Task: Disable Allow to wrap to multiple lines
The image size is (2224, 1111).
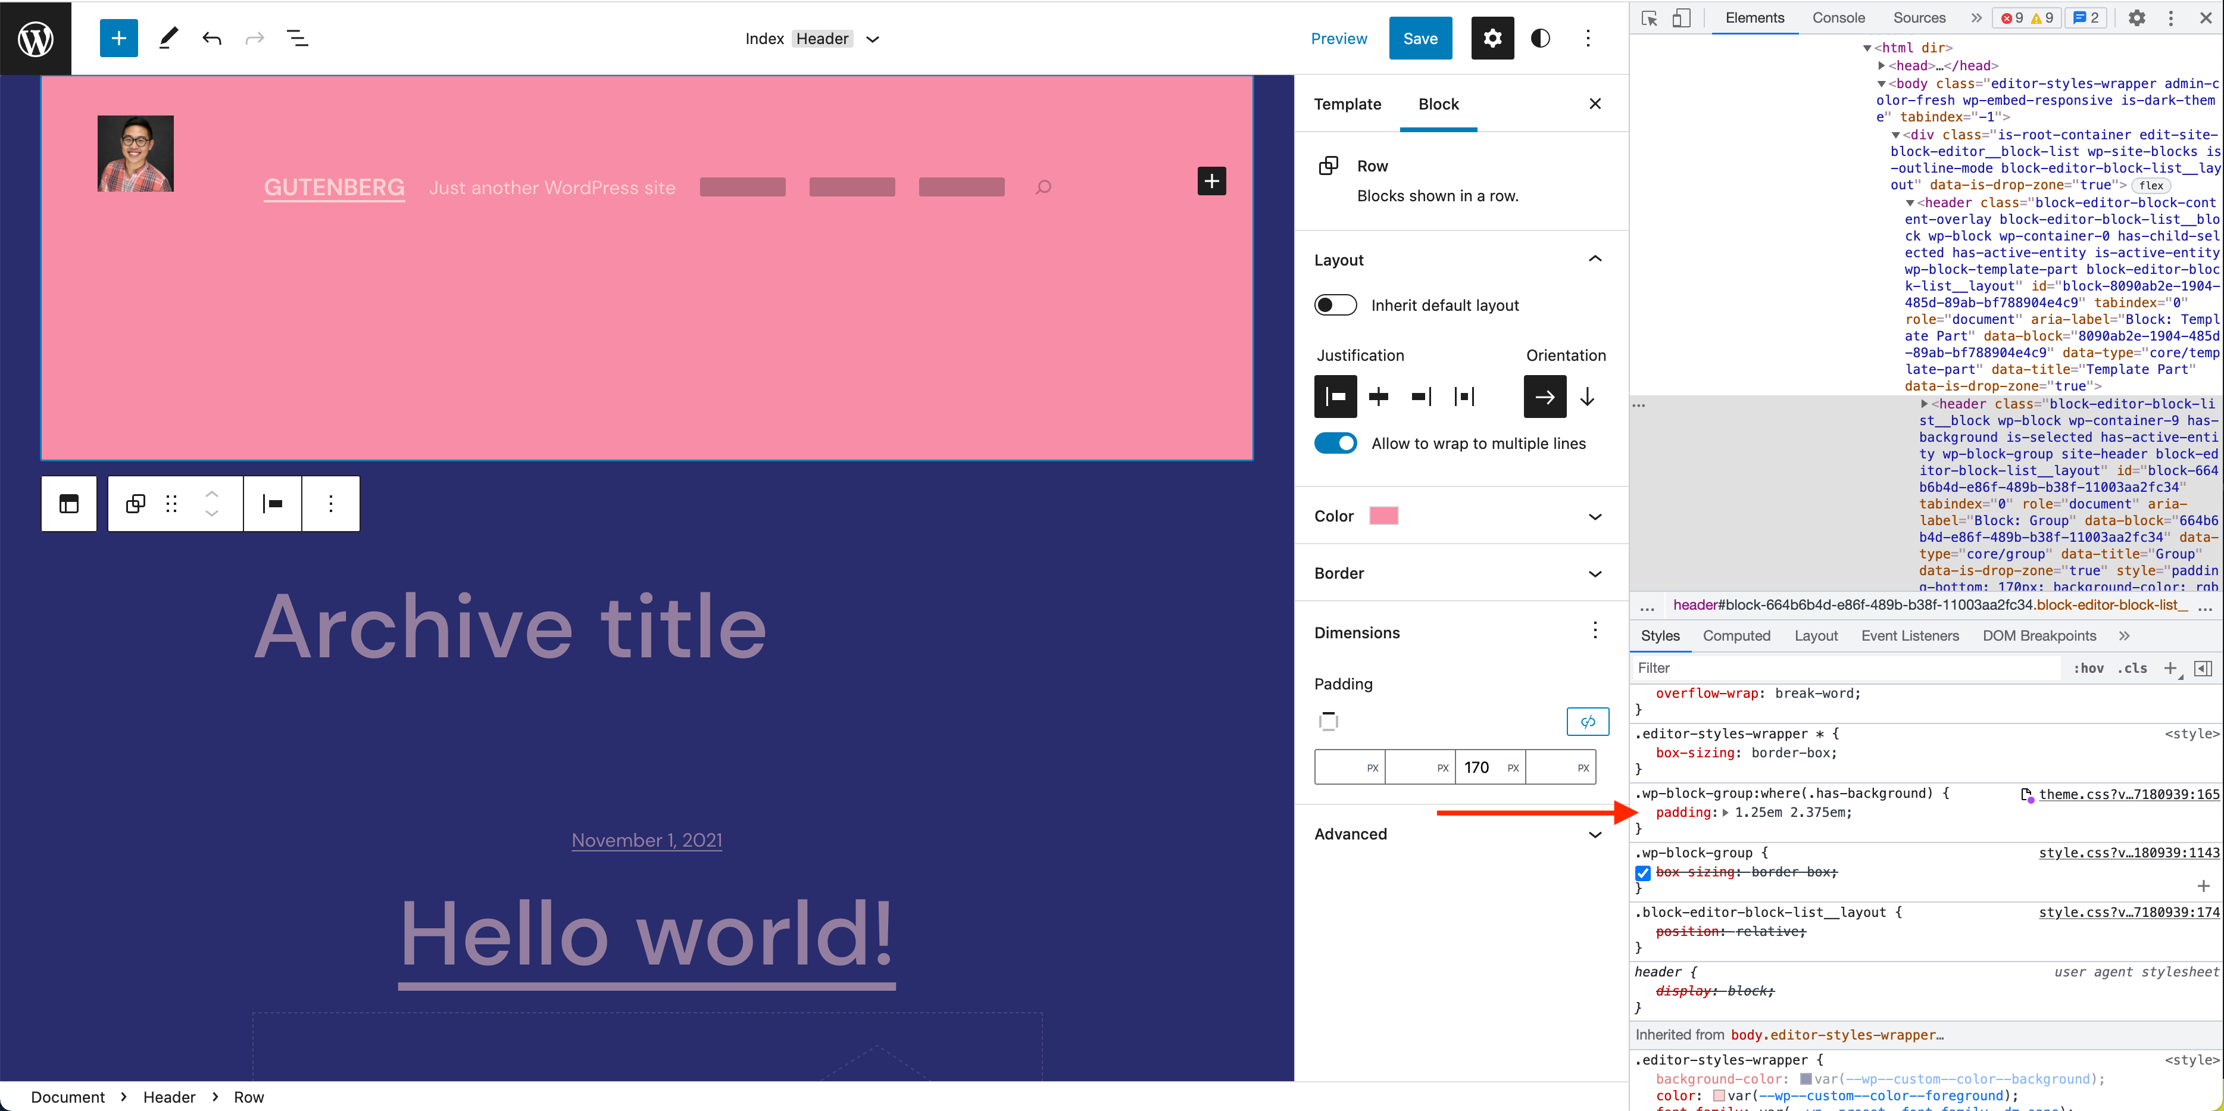Action: [x=1335, y=443]
